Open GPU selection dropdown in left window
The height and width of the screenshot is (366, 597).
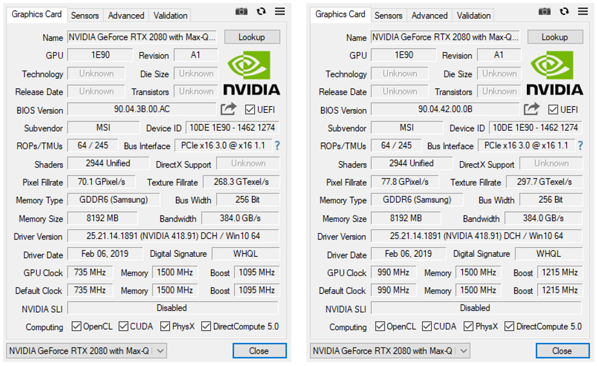(87, 351)
